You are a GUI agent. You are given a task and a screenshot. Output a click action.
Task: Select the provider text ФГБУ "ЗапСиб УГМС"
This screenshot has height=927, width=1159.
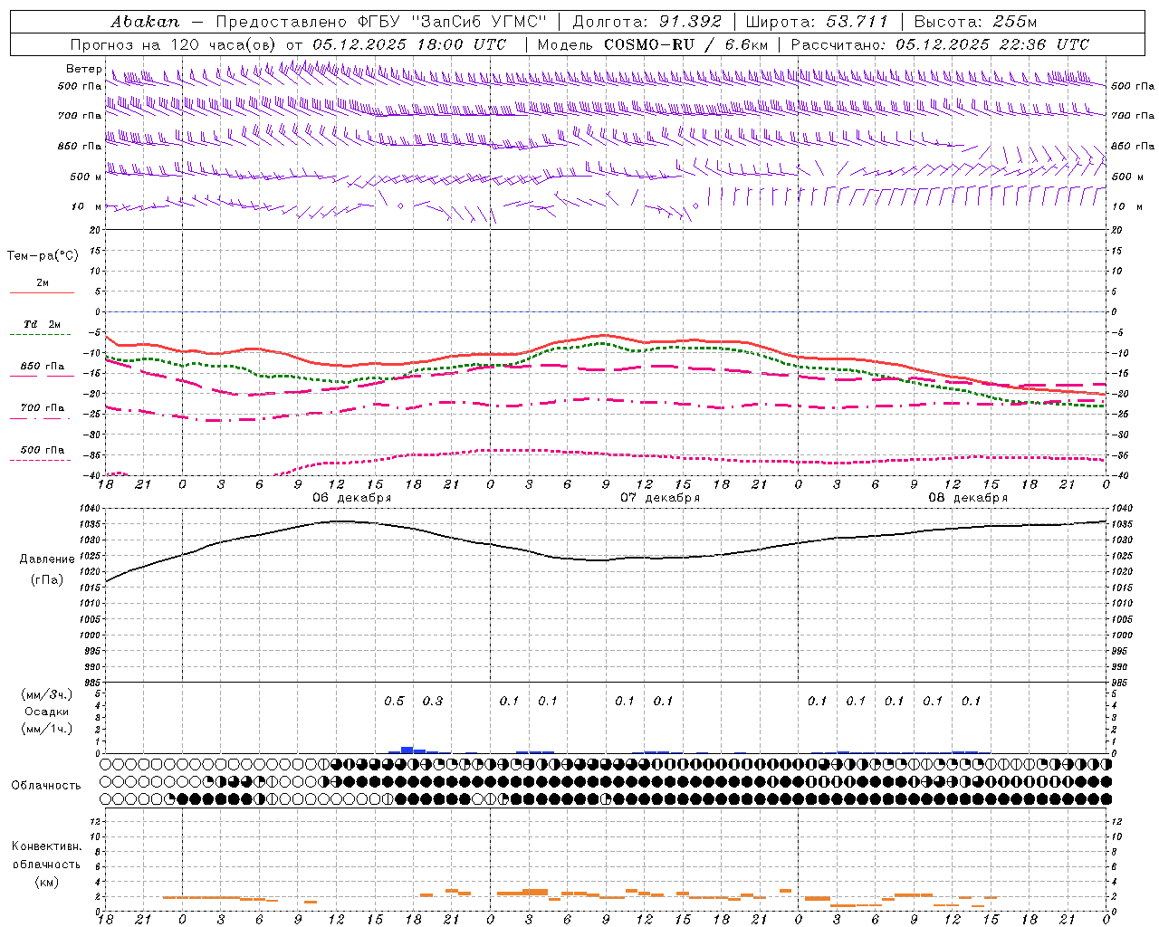coord(452,21)
